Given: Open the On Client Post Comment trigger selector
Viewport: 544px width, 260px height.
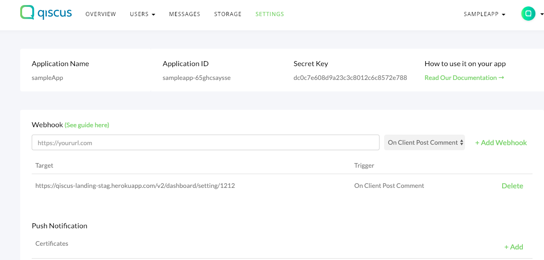Looking at the screenshot, I should click(425, 142).
